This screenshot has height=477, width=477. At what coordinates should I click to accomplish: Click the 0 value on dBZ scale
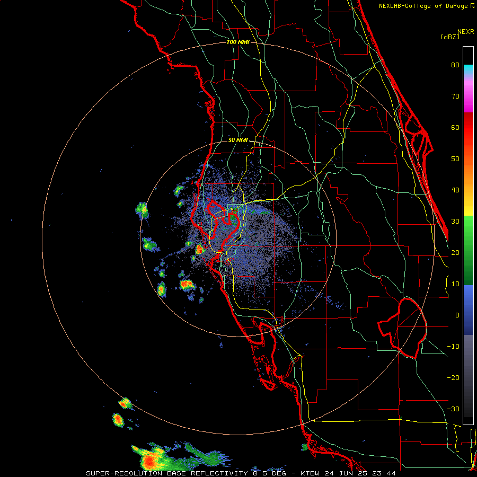[x=457, y=315]
